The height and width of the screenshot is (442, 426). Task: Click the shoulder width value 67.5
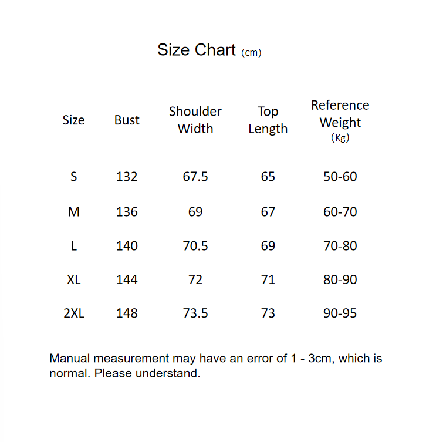[195, 177]
